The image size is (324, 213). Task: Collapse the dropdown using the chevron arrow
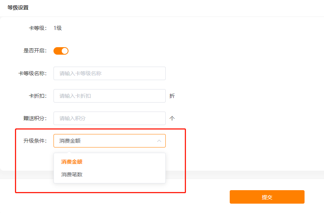[x=159, y=141]
